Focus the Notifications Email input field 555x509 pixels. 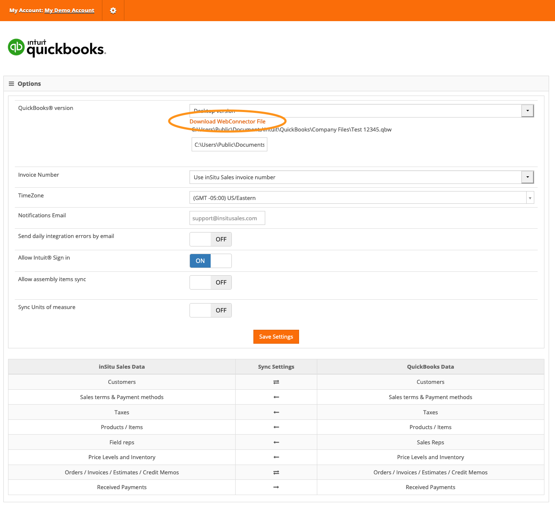(227, 218)
